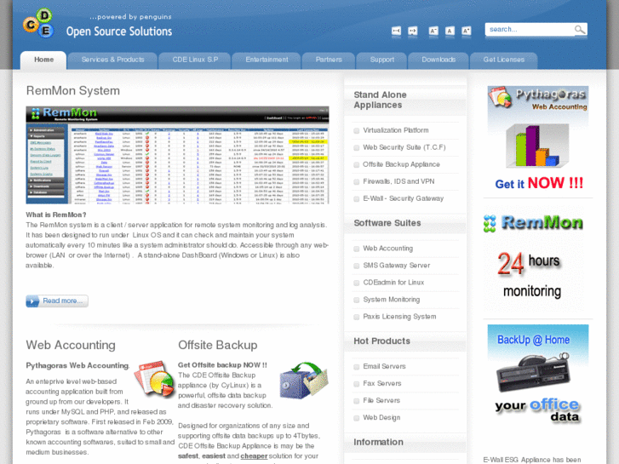Open the File Servers link
Image resolution: width=619 pixels, height=464 pixels.
pyautogui.click(x=381, y=400)
